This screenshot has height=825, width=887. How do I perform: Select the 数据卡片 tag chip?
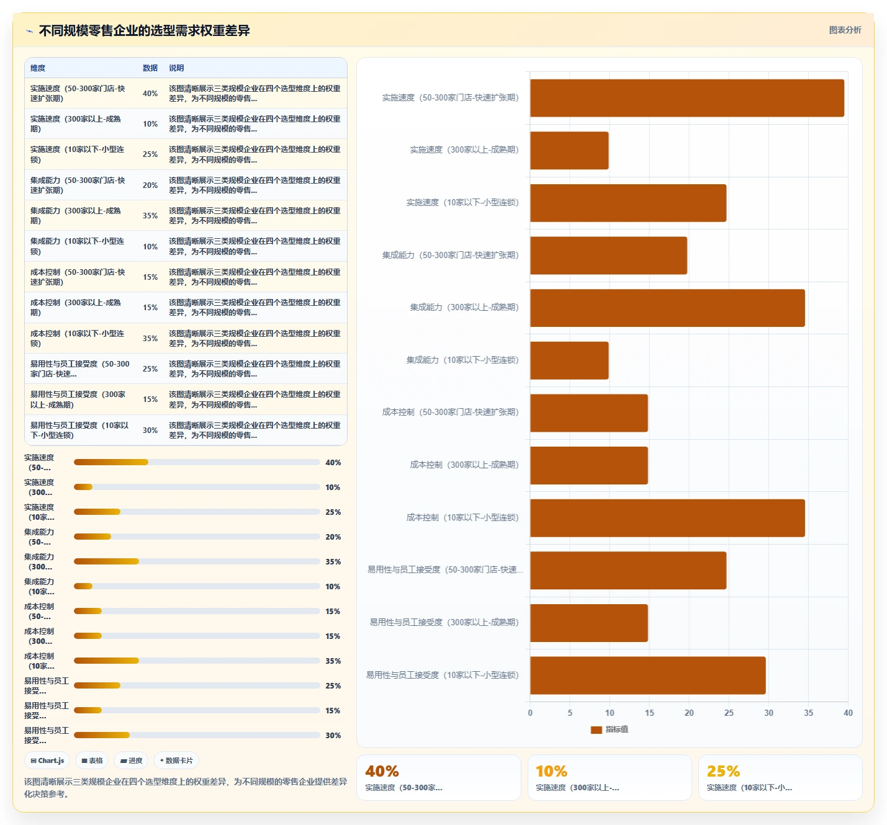(176, 760)
